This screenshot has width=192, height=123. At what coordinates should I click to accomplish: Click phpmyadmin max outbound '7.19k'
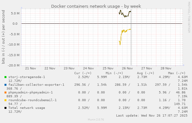(x=183, y=96)
